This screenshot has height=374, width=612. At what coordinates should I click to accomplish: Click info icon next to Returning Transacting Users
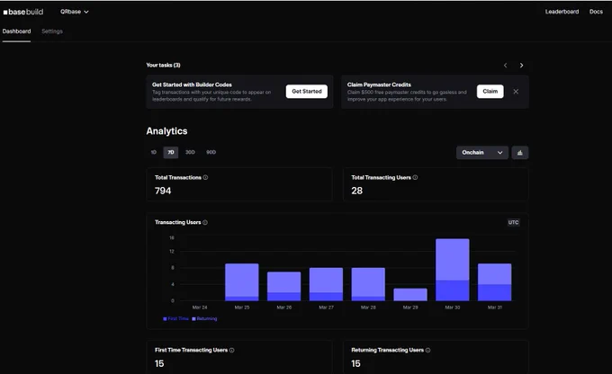[427, 351]
